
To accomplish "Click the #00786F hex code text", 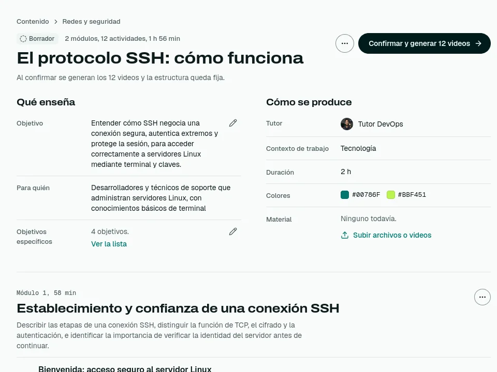I will [366, 195].
